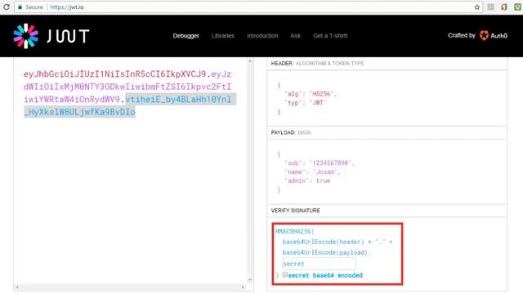
Task: Open the Ask nav item
Action: pos(295,36)
